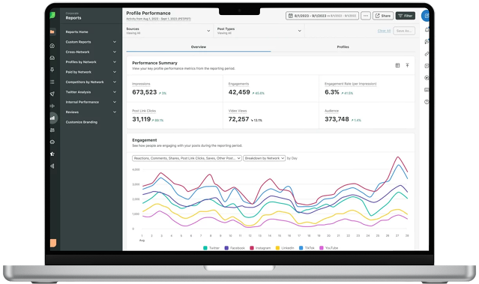The image size is (479, 284).
Task: Click the Clear All link
Action: pos(384,31)
